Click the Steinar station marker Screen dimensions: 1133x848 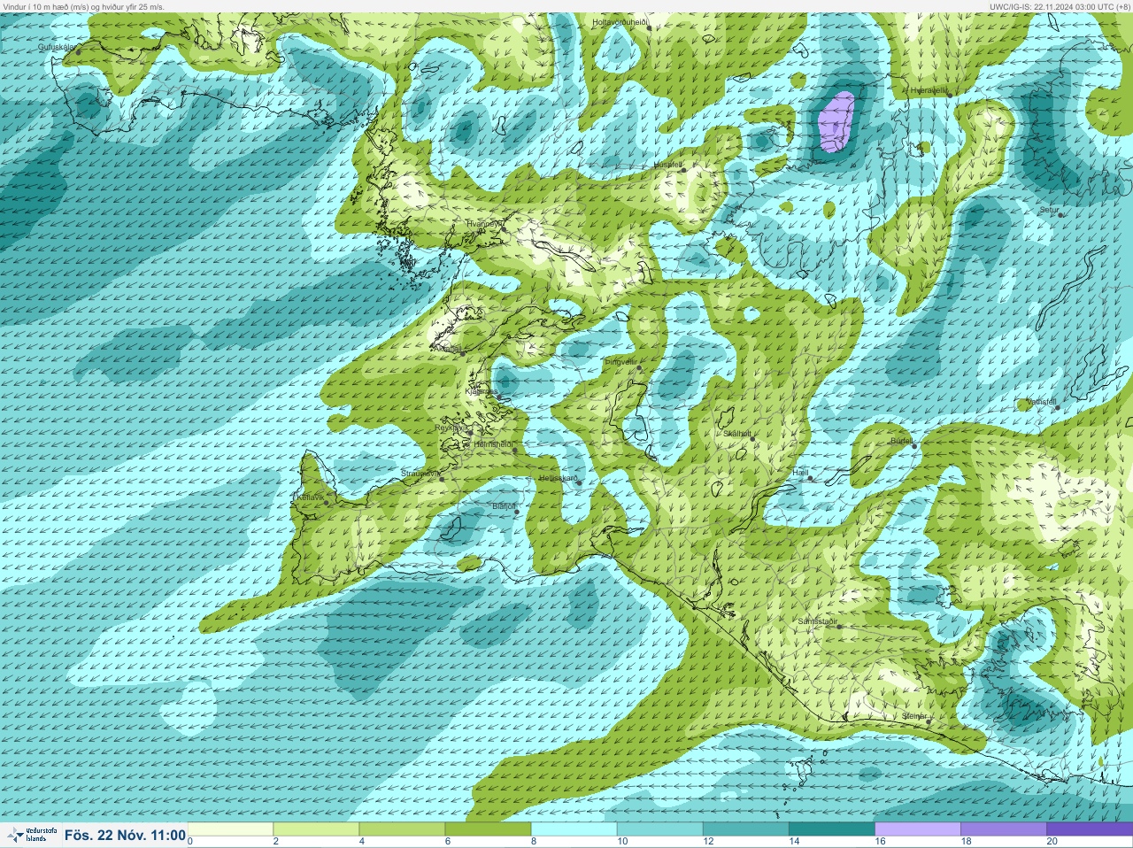pyautogui.click(x=929, y=721)
